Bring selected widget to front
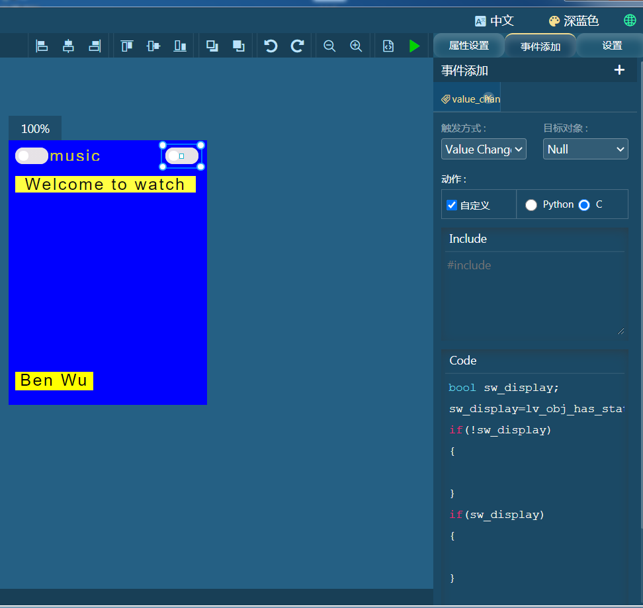The height and width of the screenshot is (608, 643). (x=212, y=46)
